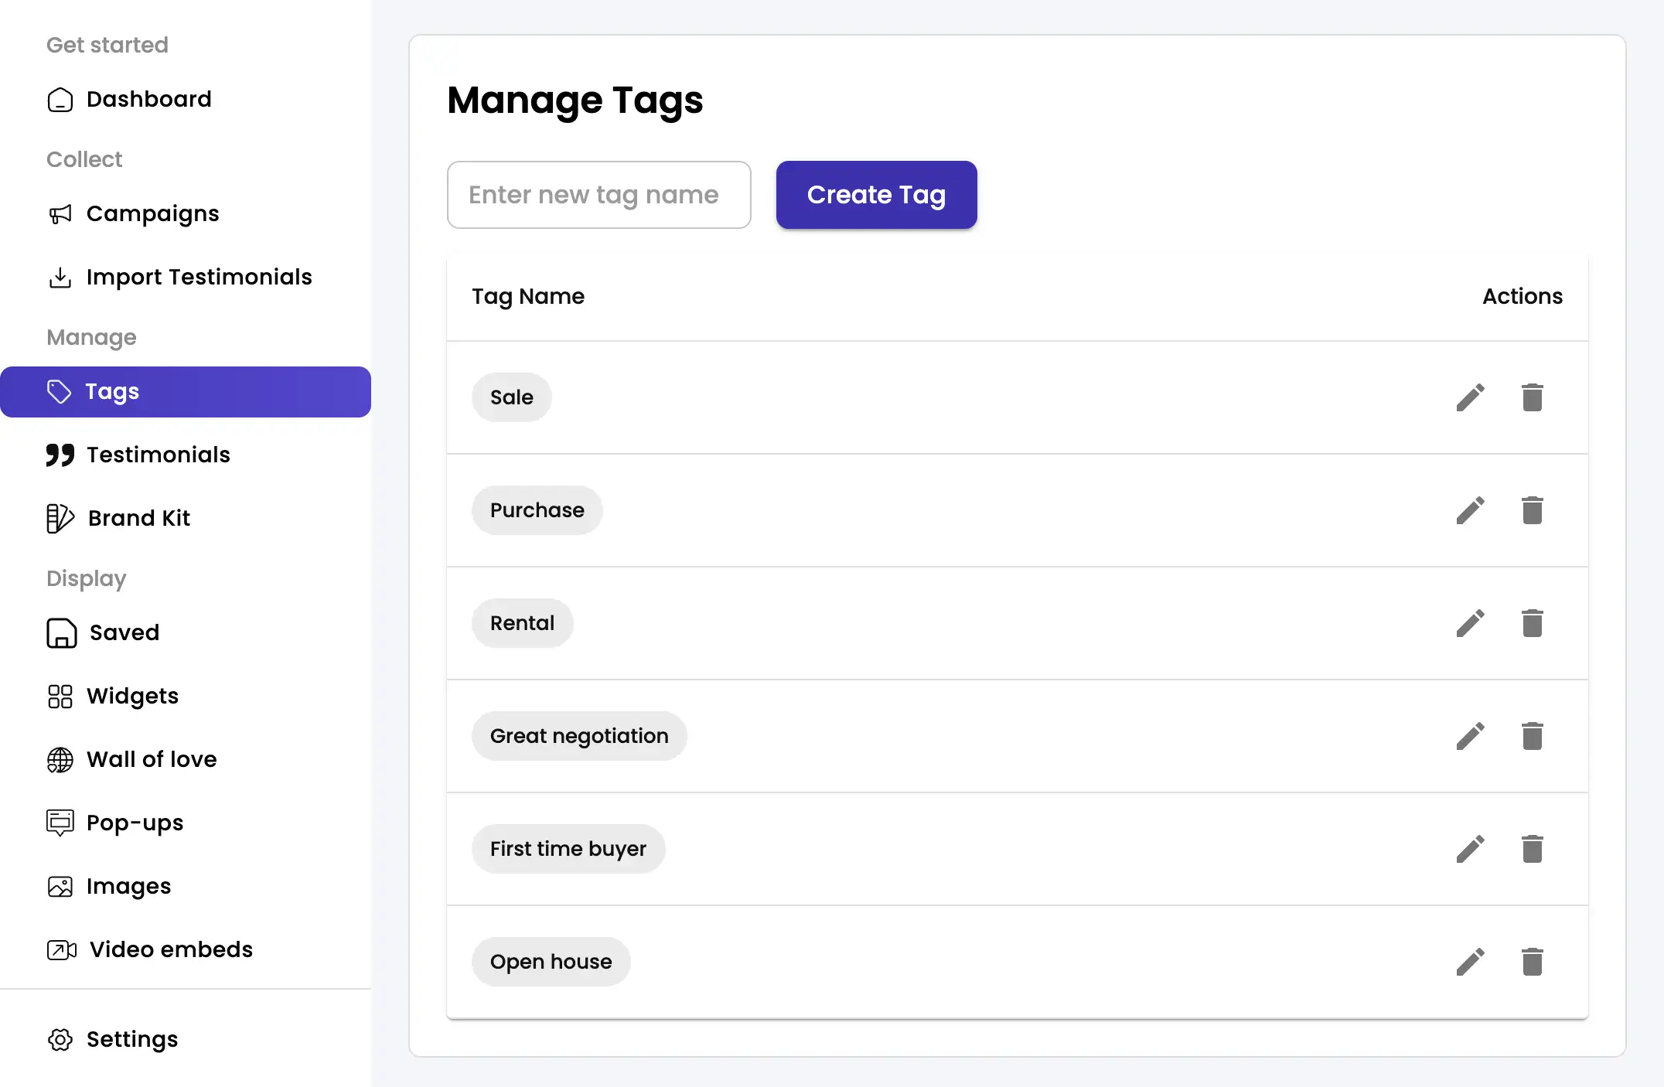
Task: Delete the Purchase tag via trash icon
Action: pos(1533,509)
